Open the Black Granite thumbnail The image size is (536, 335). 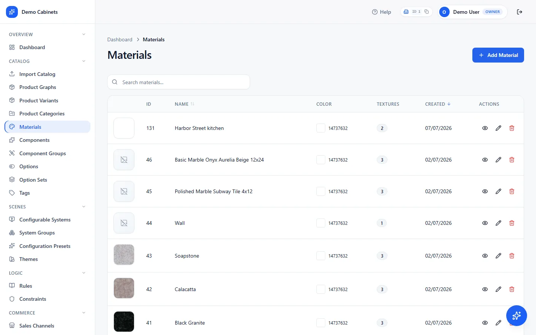(124, 322)
